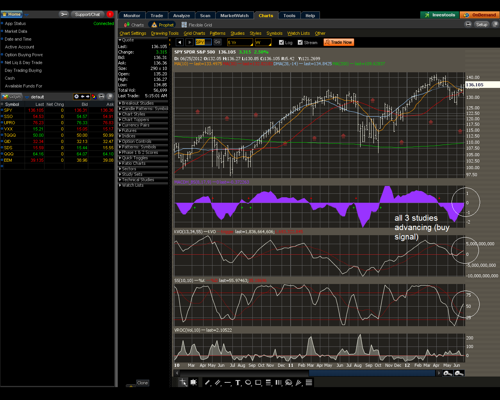
Task: Click the colored link squares icon
Action: (x=94, y=96)
